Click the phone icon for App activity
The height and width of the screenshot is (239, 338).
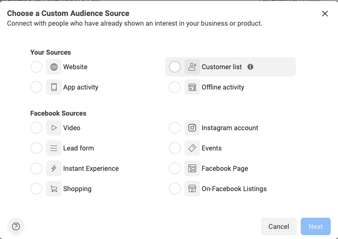point(54,87)
